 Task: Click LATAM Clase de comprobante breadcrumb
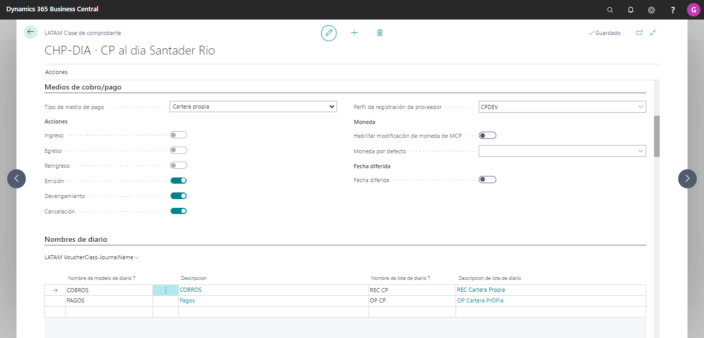pyautogui.click(x=83, y=33)
